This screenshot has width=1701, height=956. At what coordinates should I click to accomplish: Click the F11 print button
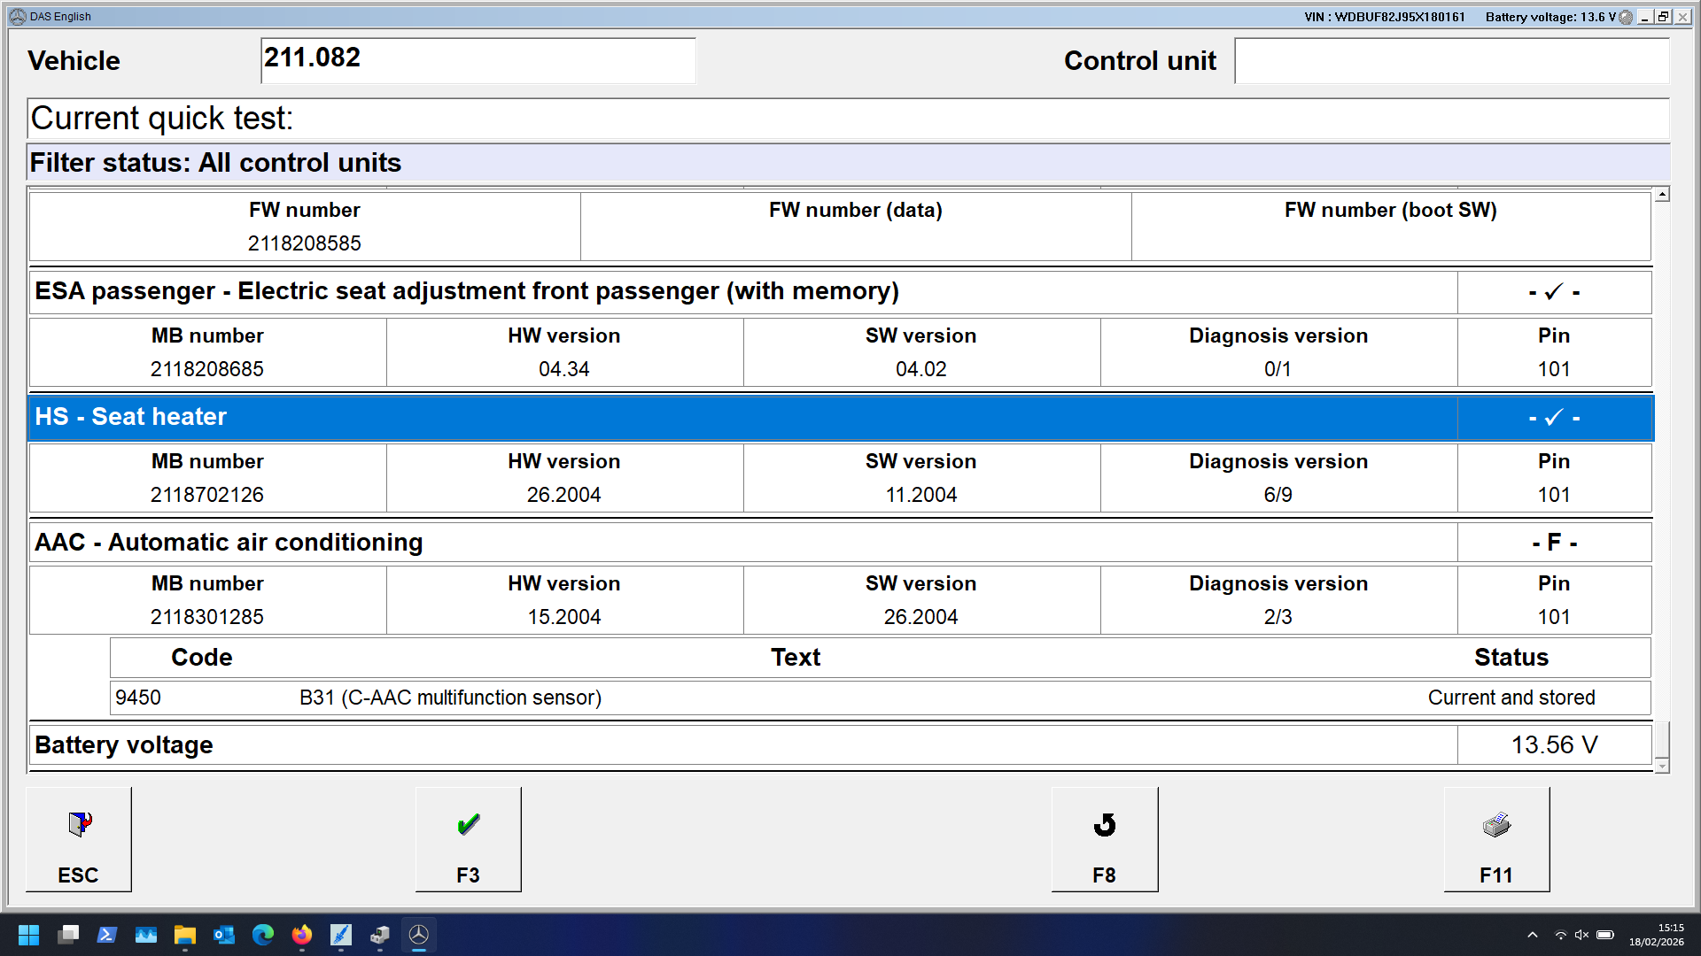pyautogui.click(x=1496, y=838)
